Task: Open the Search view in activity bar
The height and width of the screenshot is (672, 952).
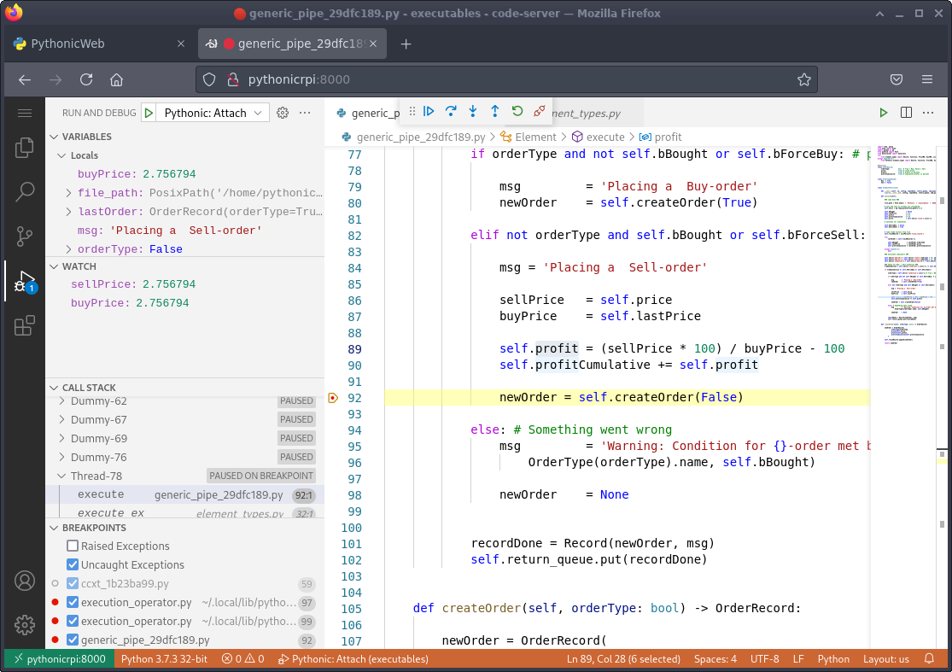Action: tap(25, 192)
